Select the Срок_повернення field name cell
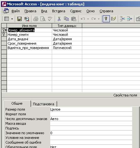Viewport: 140px width, 148px height. point(29,43)
